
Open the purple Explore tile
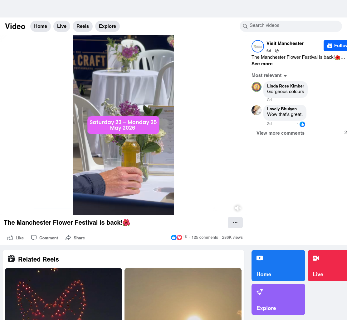click(x=278, y=299)
